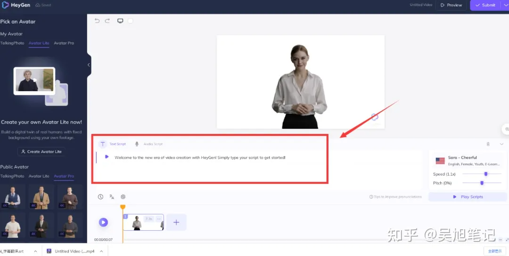Adjust the Pitch (0%) slider
This screenshot has height=256, width=509.
[482, 183]
